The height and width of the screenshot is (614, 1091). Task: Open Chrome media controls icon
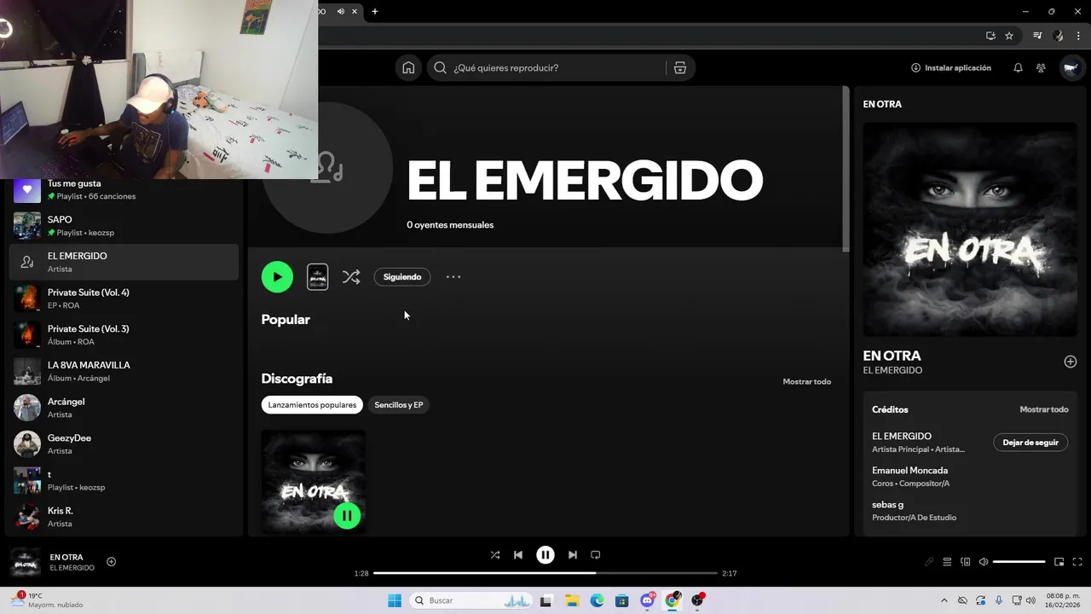coord(1037,36)
